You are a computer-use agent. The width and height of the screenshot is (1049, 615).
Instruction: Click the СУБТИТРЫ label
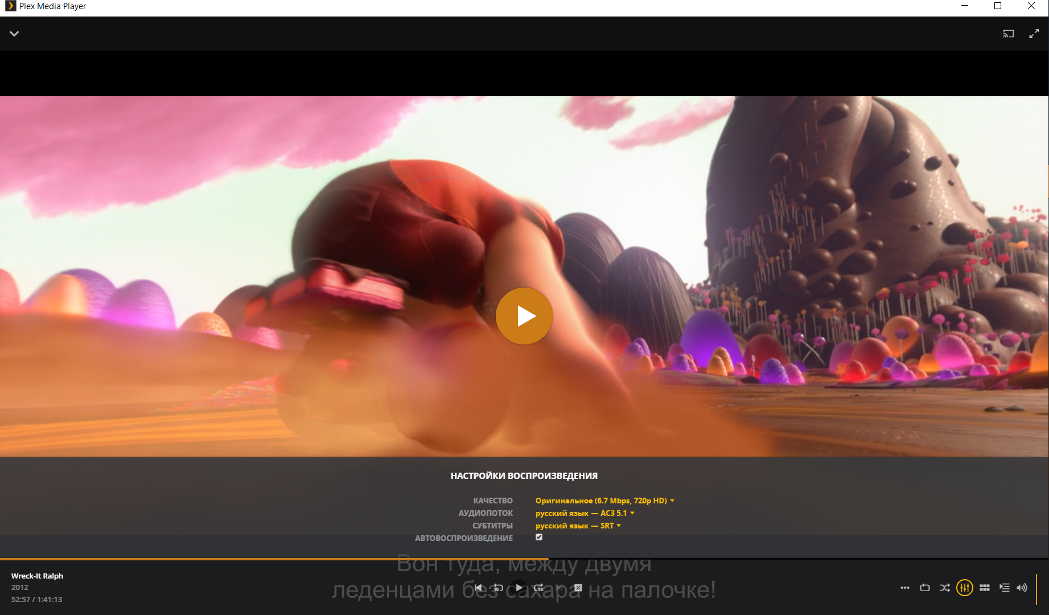492,526
